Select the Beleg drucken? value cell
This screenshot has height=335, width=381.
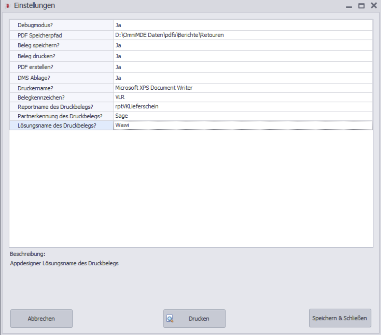tap(243, 56)
